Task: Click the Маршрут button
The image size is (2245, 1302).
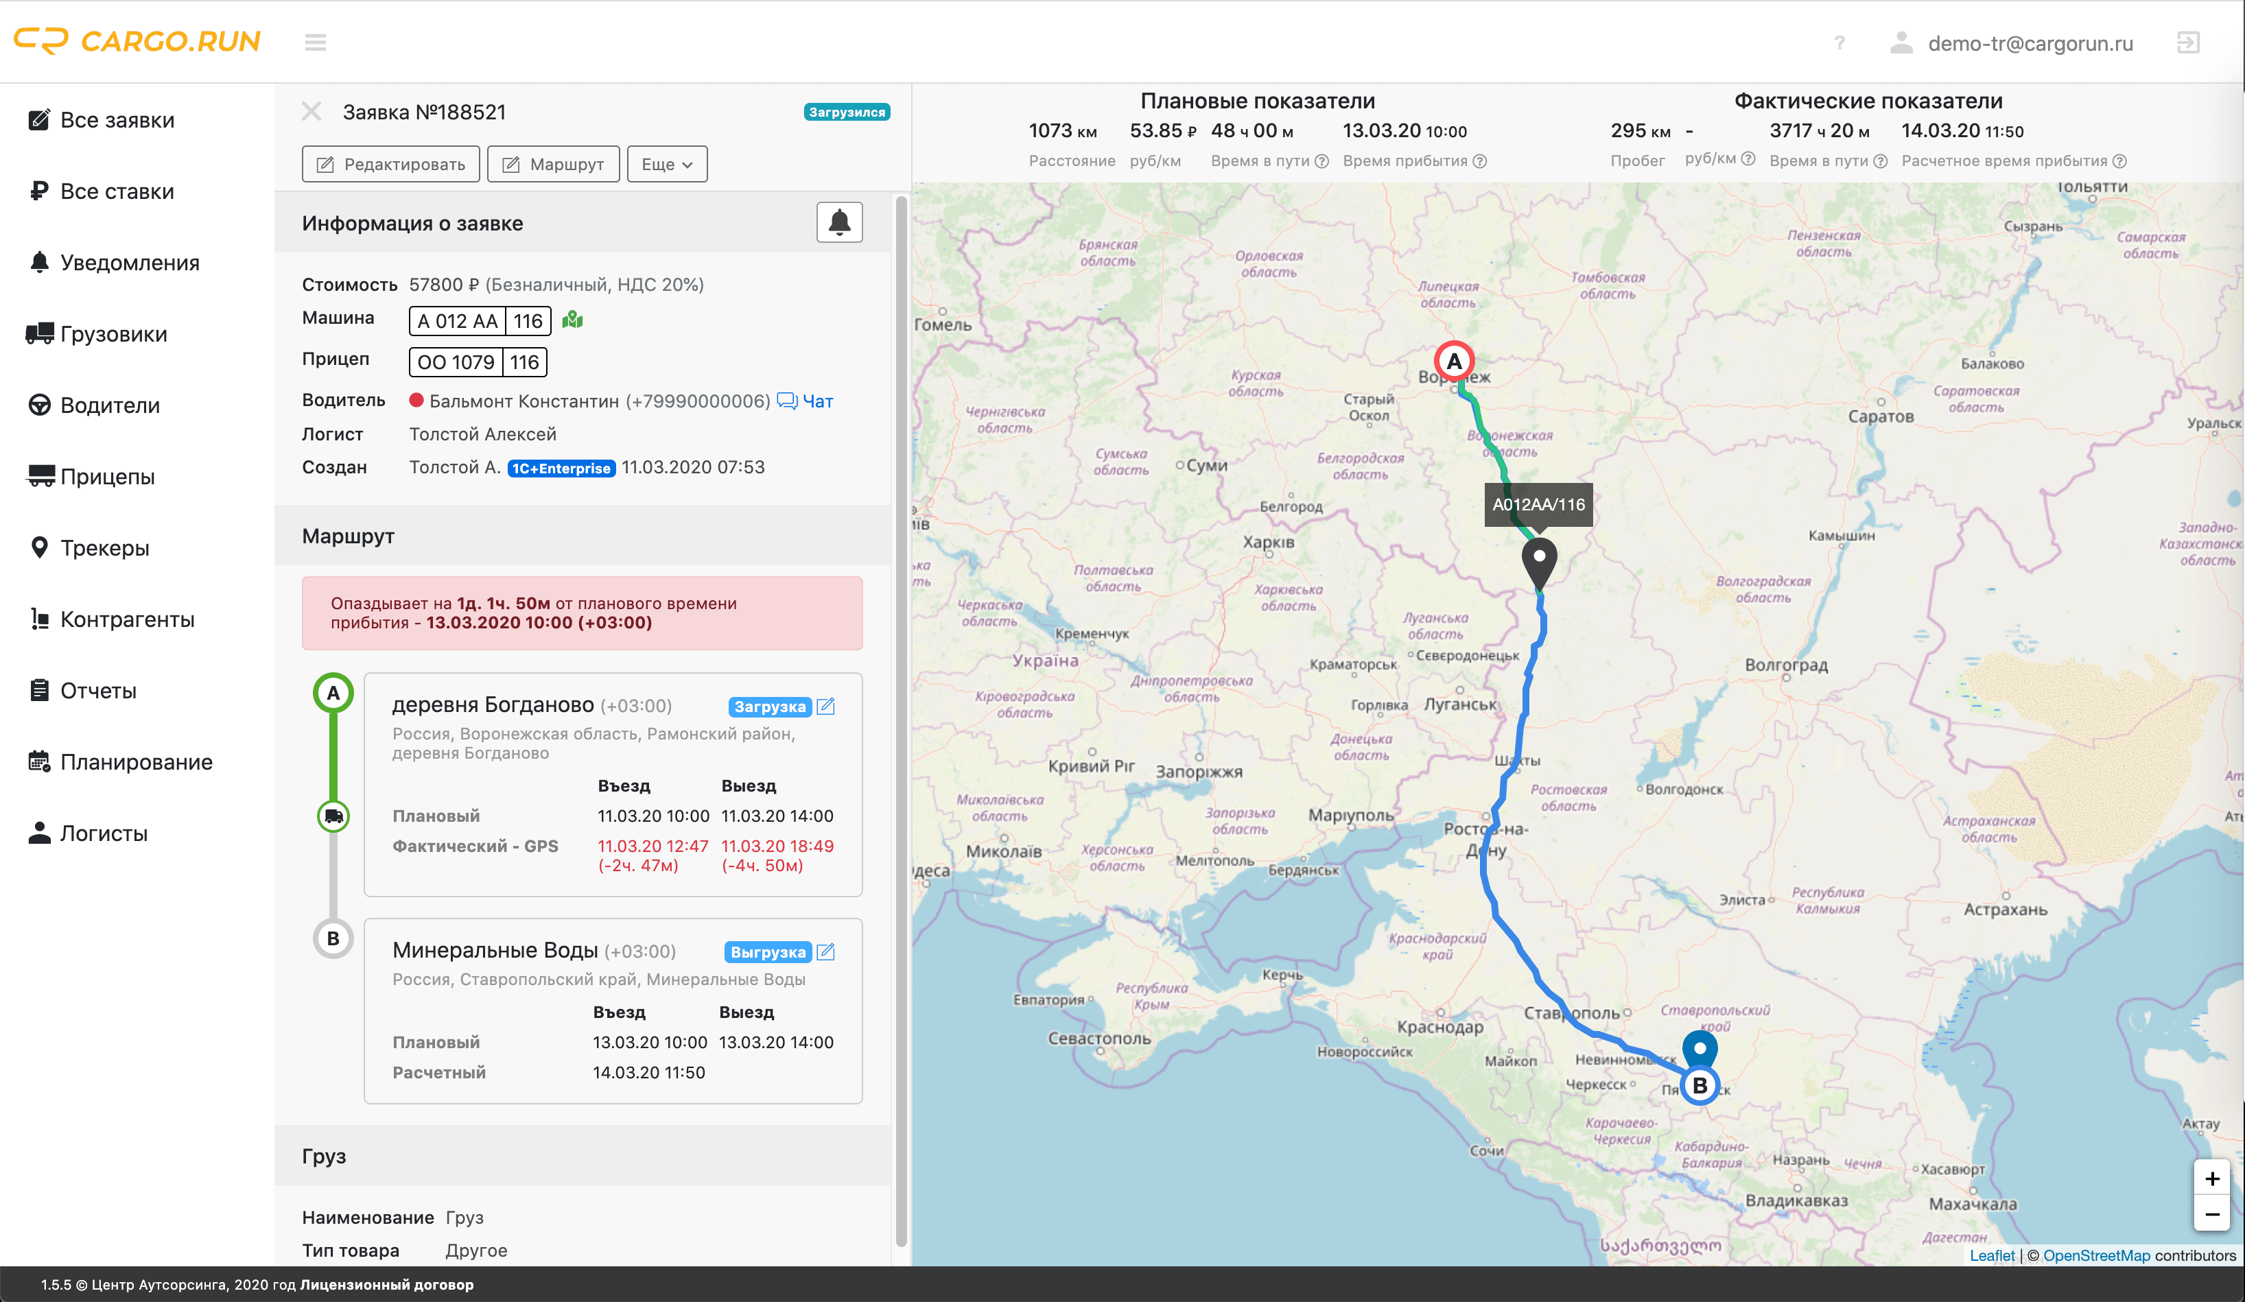Action: pos(553,164)
